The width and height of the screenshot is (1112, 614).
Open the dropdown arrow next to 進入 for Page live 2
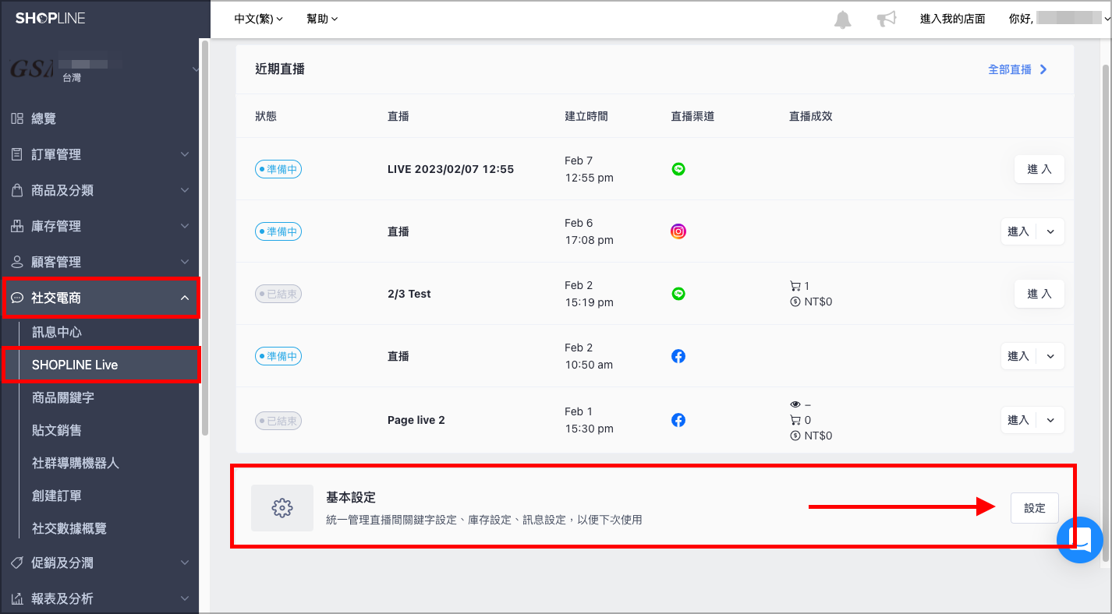click(1050, 420)
